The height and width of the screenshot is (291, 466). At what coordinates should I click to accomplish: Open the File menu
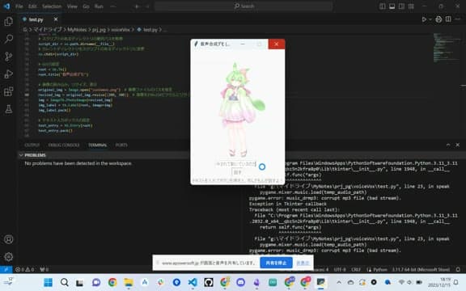[19, 6]
